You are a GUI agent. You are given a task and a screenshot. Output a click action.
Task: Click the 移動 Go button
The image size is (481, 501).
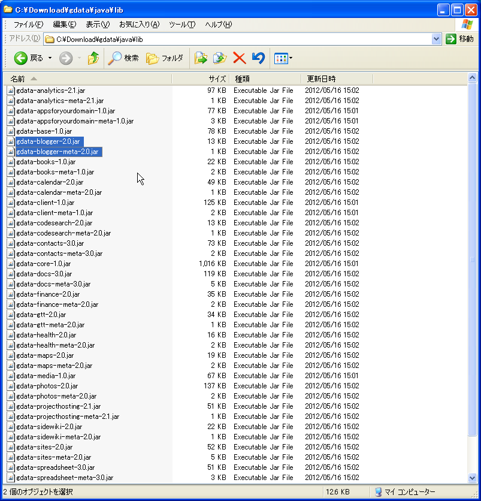coord(460,39)
